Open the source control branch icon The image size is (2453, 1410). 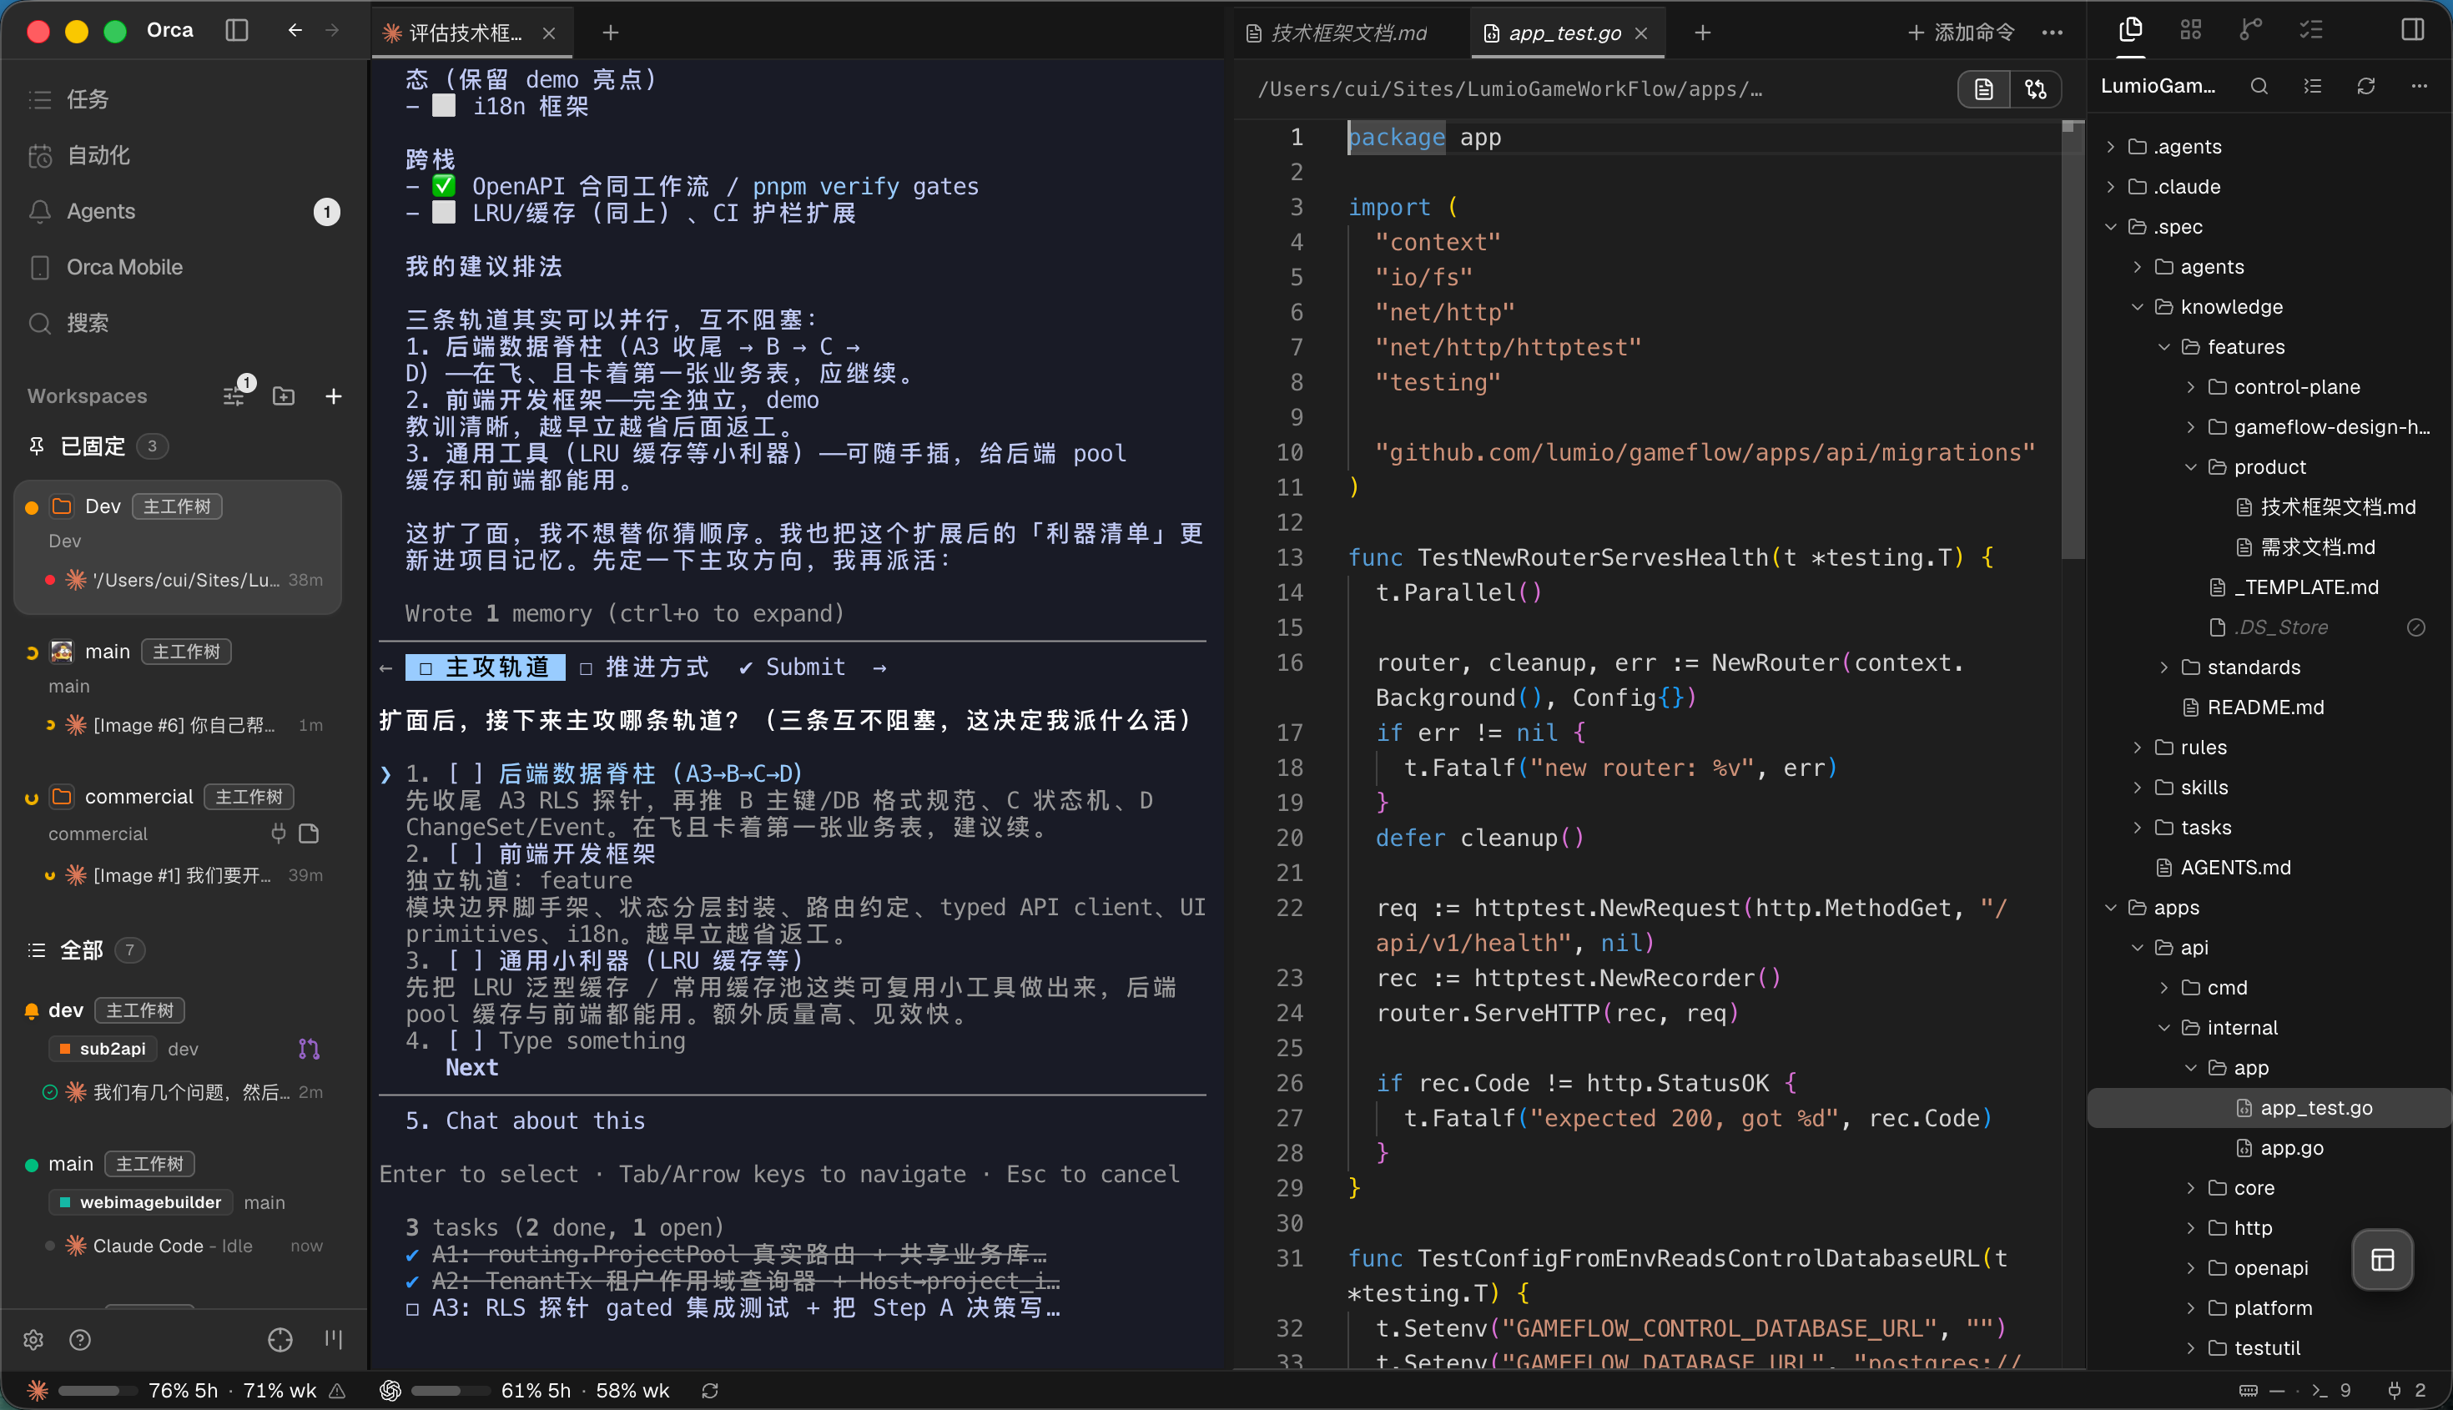tap(2249, 31)
